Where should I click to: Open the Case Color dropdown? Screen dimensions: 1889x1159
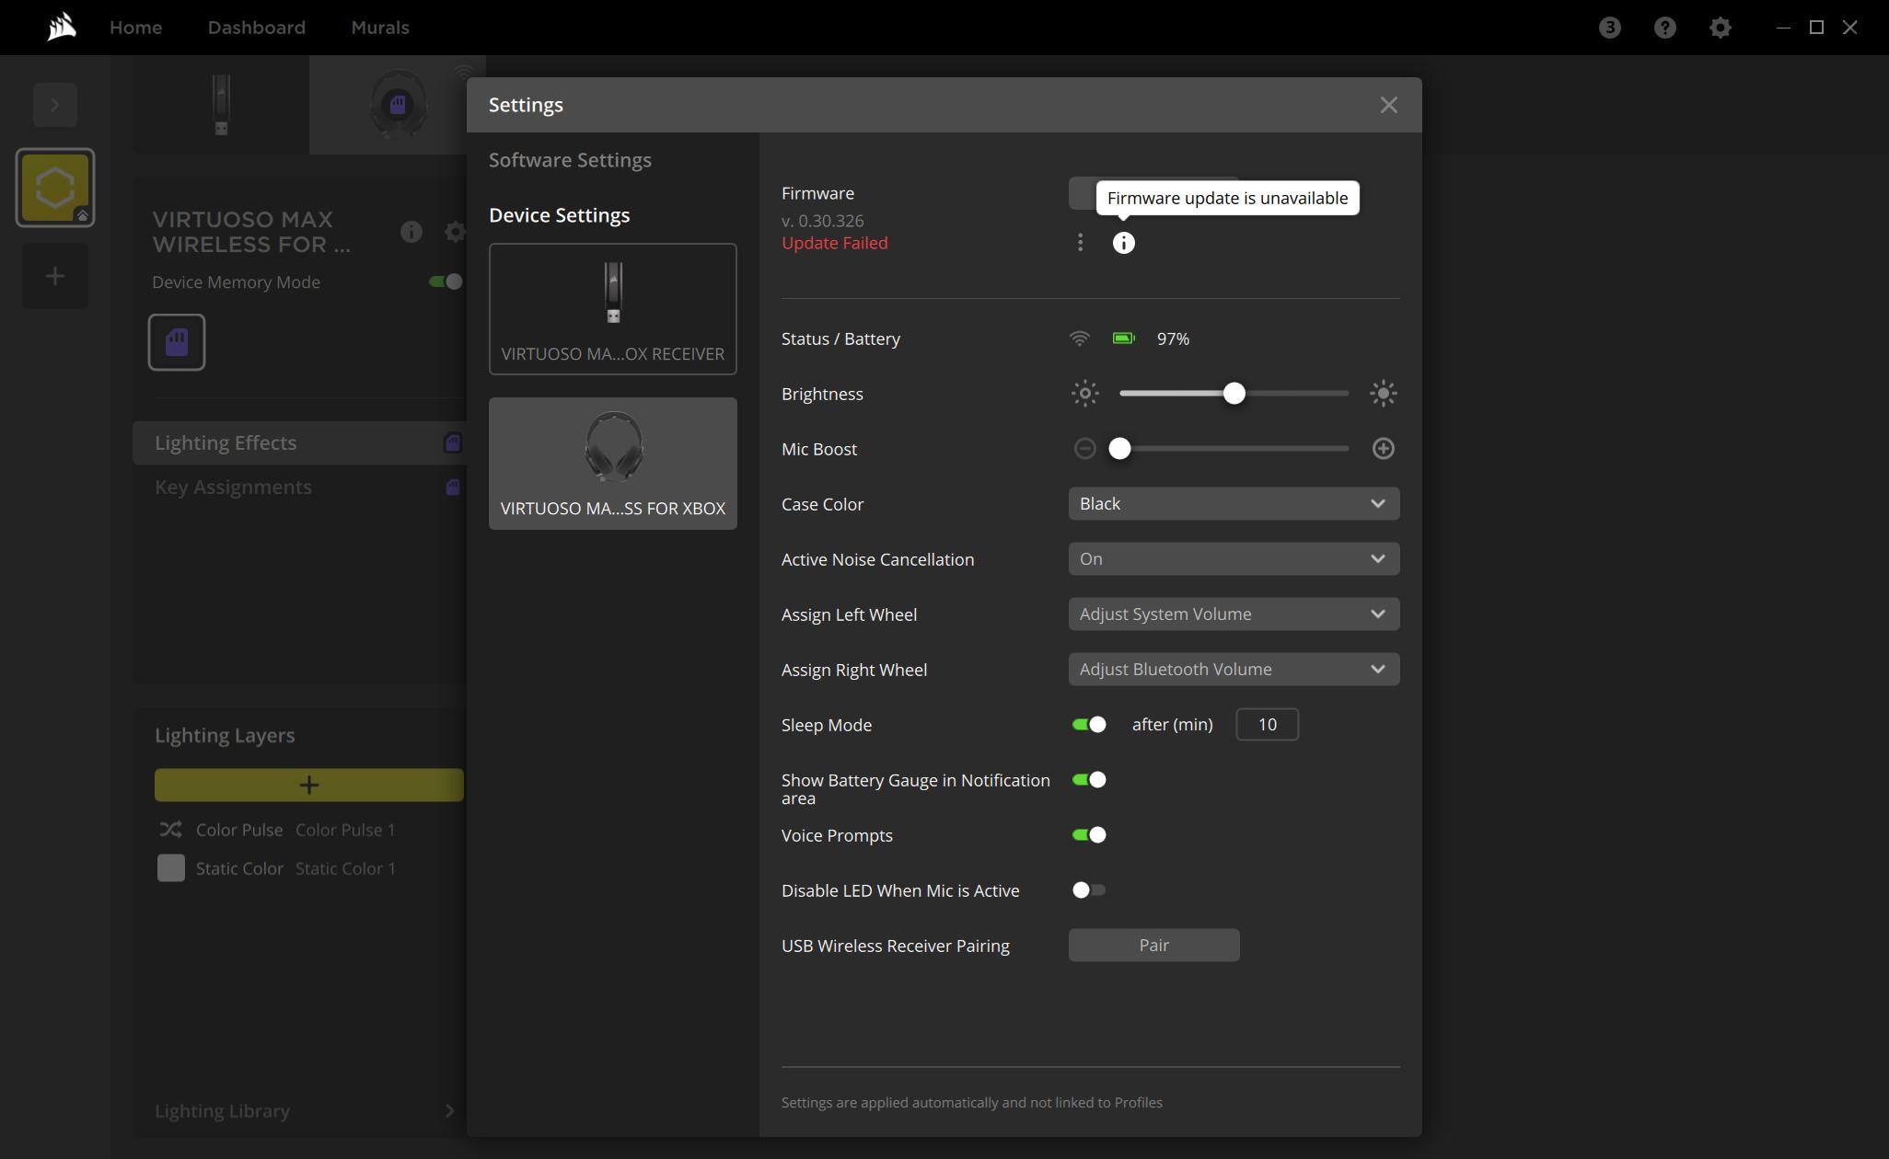(x=1234, y=504)
